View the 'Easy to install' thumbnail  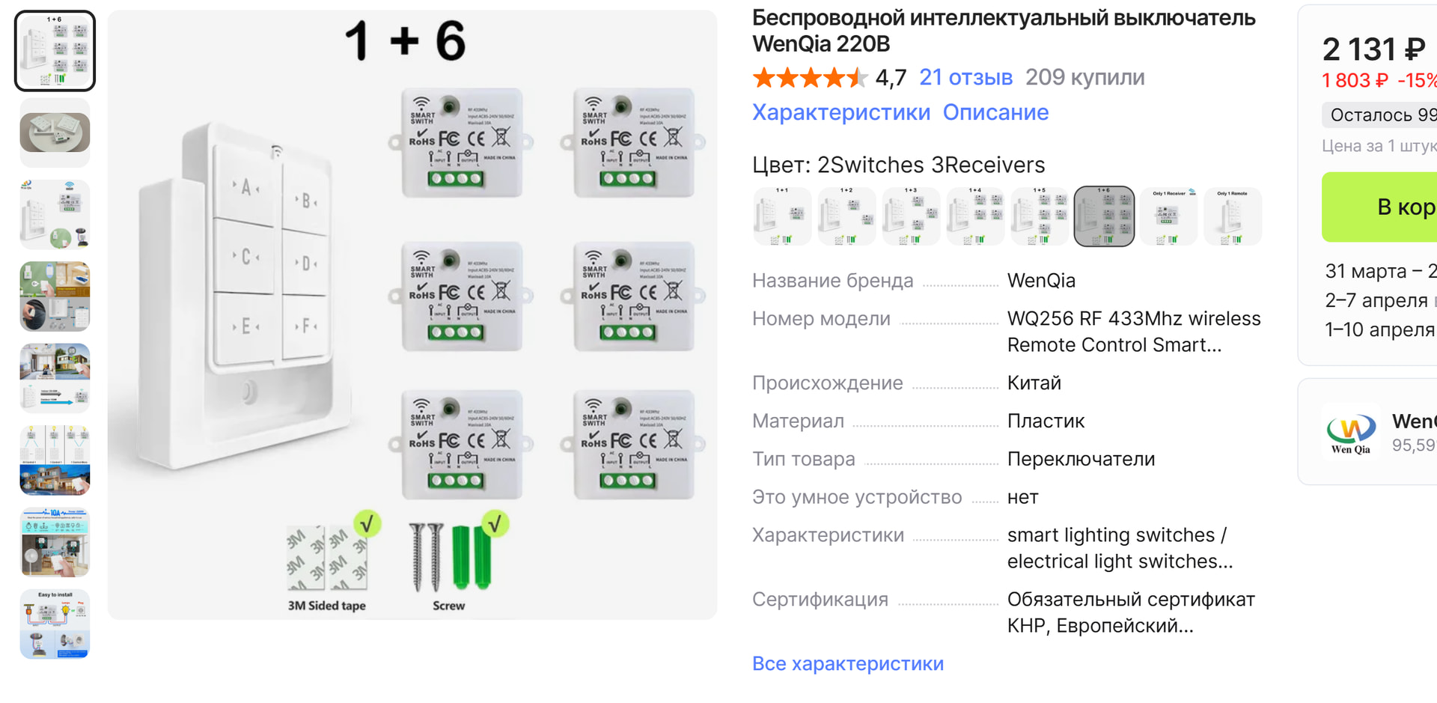pyautogui.click(x=55, y=624)
